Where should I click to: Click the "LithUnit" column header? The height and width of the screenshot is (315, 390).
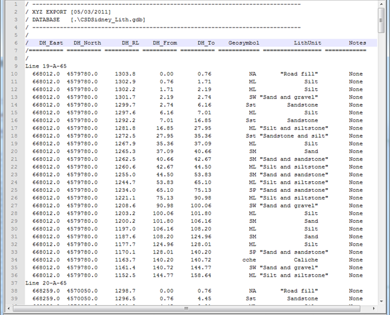(307, 43)
